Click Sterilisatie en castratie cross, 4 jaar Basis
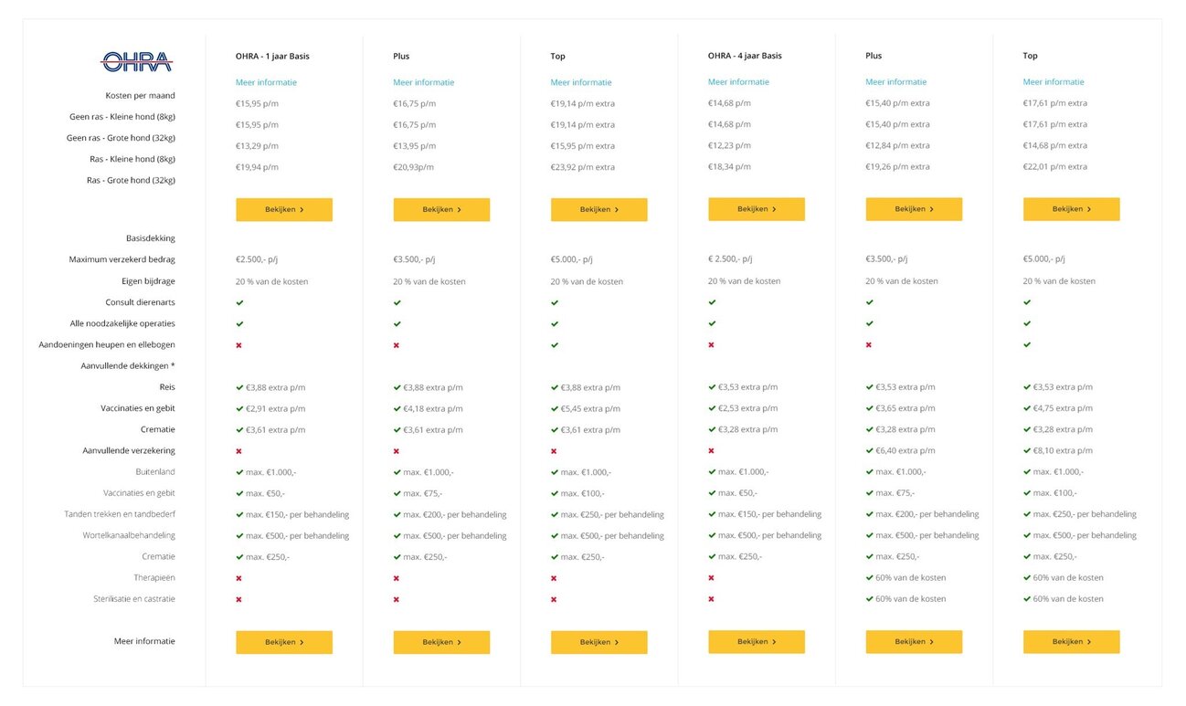Screen dimensions: 1186x706 [712, 599]
